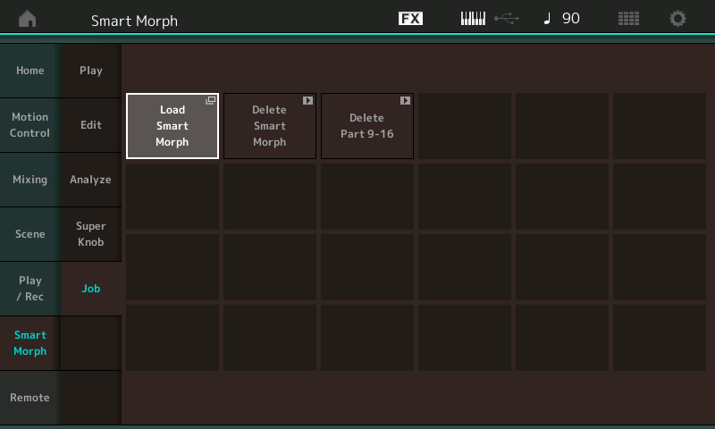Select the Scene tab
This screenshot has height=429, width=715.
point(29,234)
